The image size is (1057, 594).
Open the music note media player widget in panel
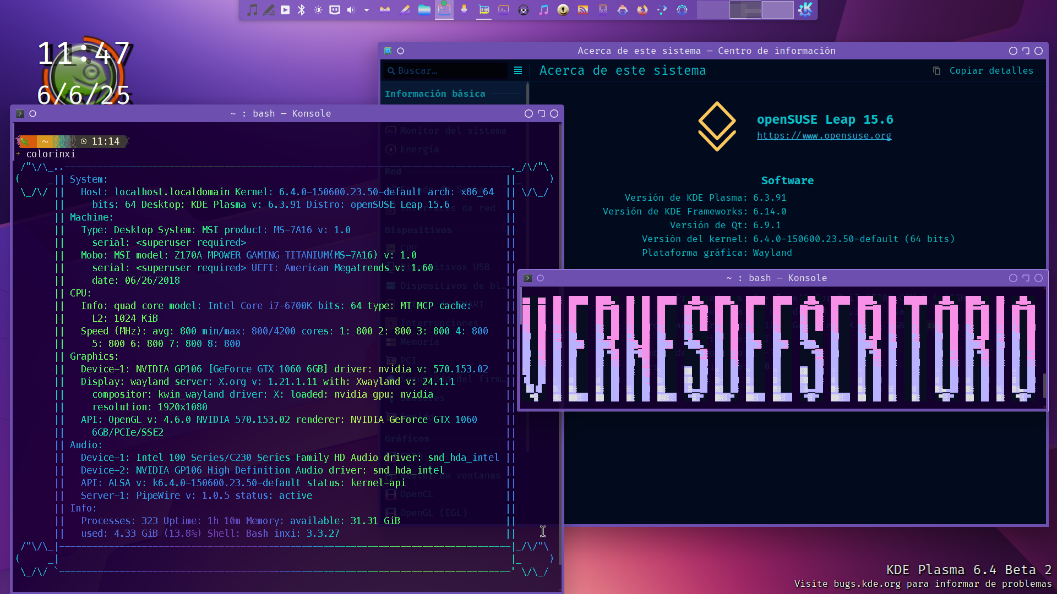(x=252, y=10)
